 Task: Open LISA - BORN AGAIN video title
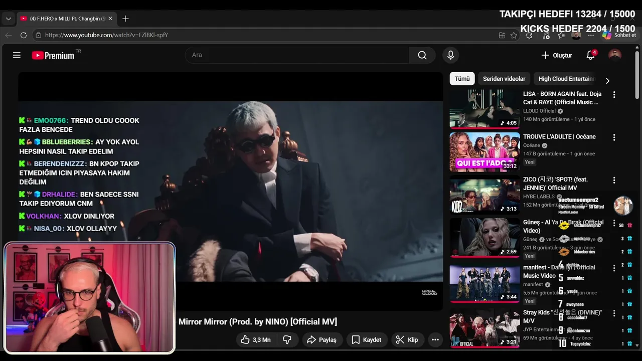point(562,98)
